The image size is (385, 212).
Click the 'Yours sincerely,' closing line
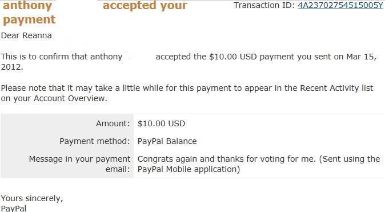click(x=32, y=198)
